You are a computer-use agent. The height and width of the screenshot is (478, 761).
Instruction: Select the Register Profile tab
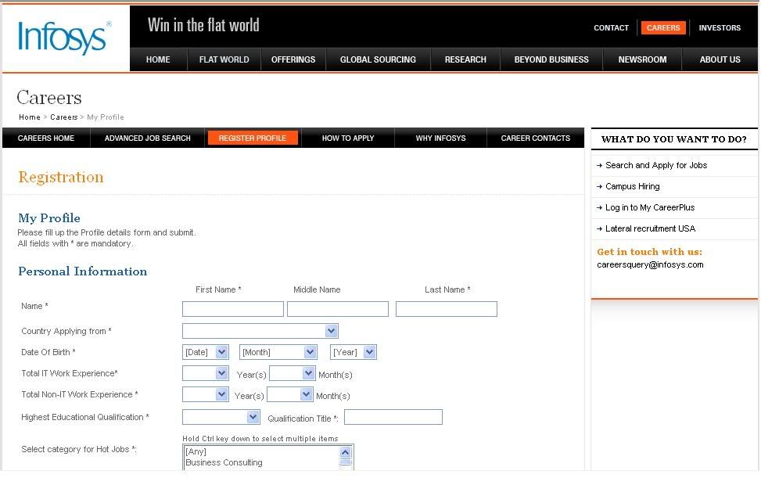[253, 138]
